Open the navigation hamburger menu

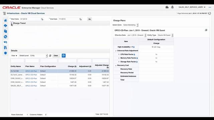click(4, 13)
